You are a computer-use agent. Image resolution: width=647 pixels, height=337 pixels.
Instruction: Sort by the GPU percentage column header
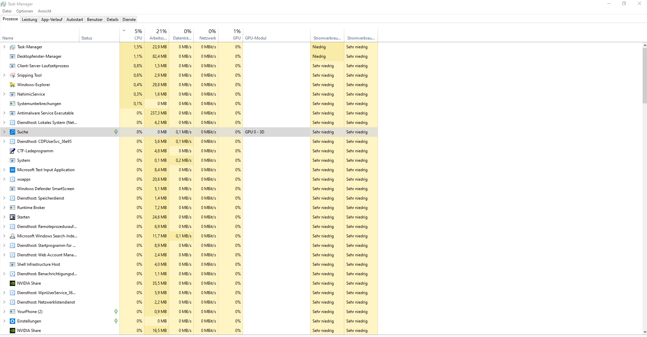coord(231,34)
